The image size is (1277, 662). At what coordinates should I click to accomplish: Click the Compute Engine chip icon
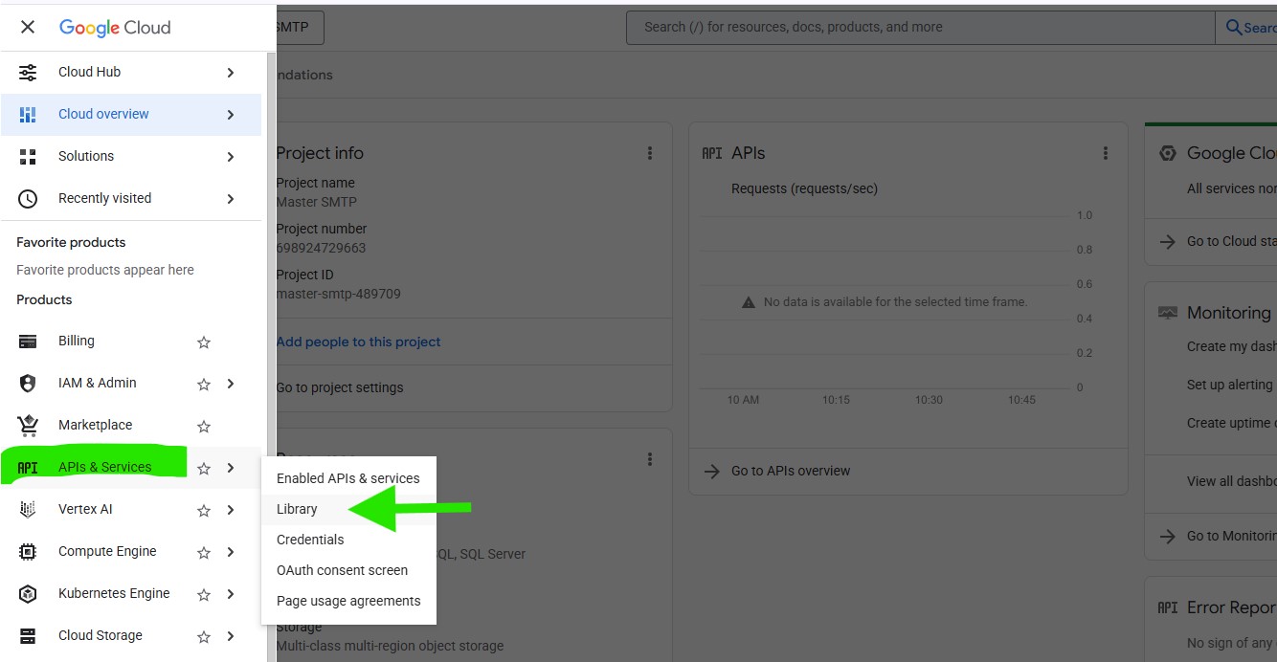point(28,552)
